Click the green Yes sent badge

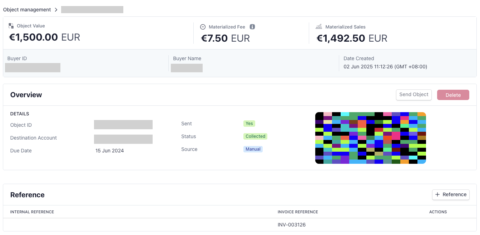(249, 124)
